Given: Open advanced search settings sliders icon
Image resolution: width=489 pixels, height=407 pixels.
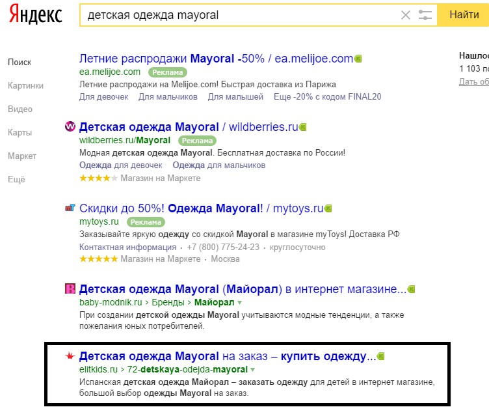Looking at the screenshot, I should coord(425,15).
